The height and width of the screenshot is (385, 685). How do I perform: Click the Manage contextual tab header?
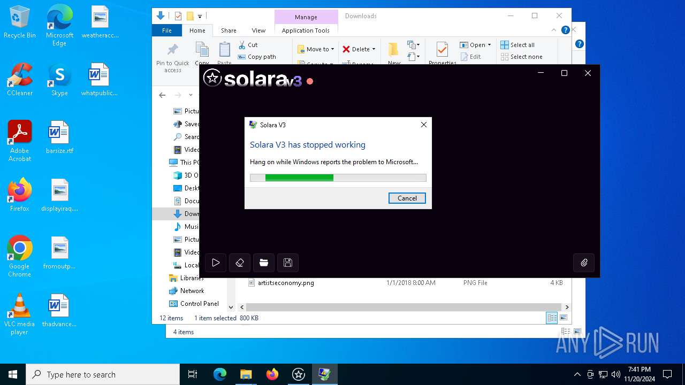coord(306,17)
